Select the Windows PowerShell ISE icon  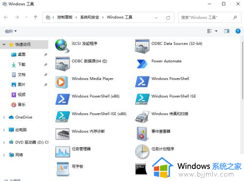pyautogui.click(x=142, y=99)
